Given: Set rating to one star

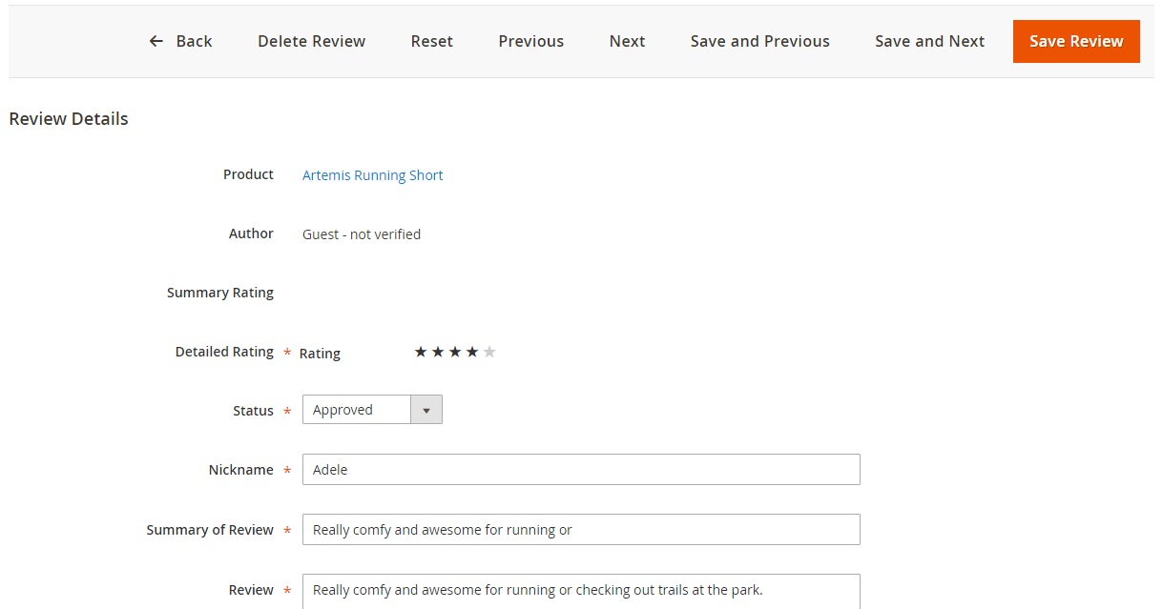Looking at the screenshot, I should point(421,353).
